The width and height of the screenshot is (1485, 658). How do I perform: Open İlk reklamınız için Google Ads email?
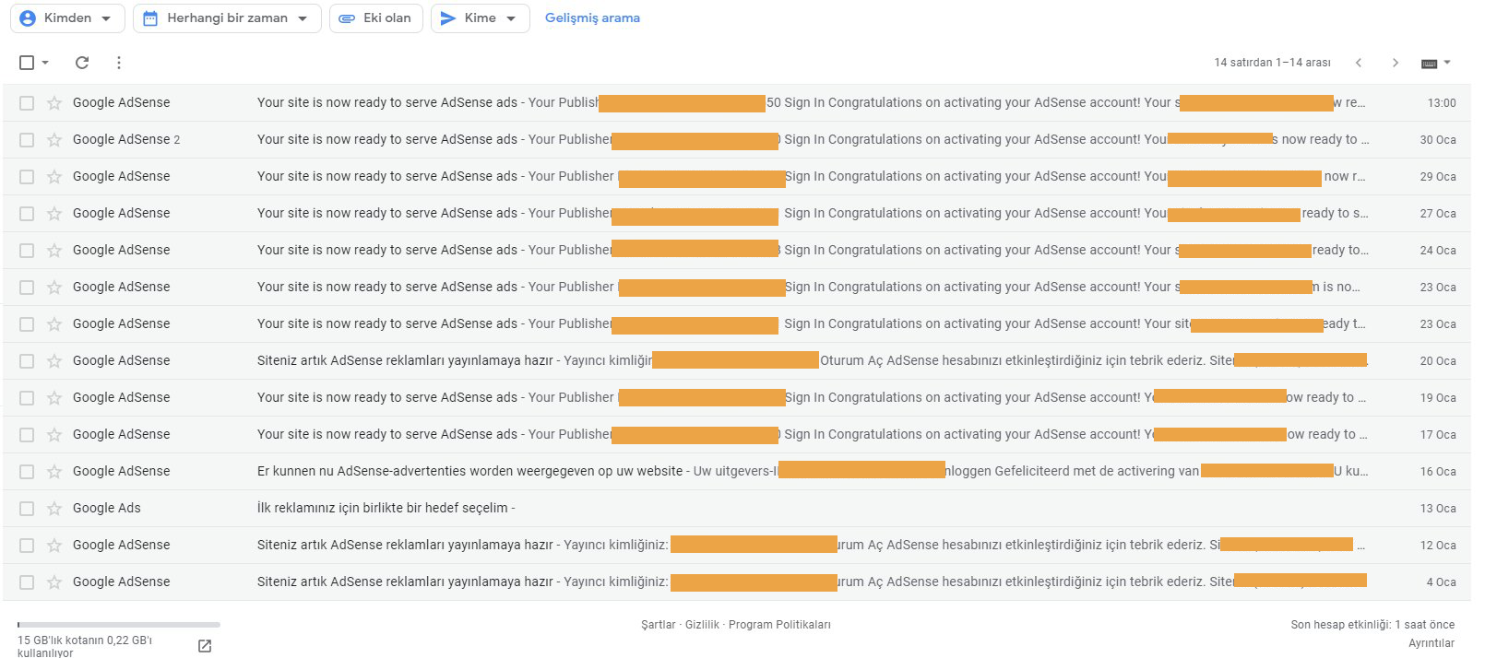[737, 509]
